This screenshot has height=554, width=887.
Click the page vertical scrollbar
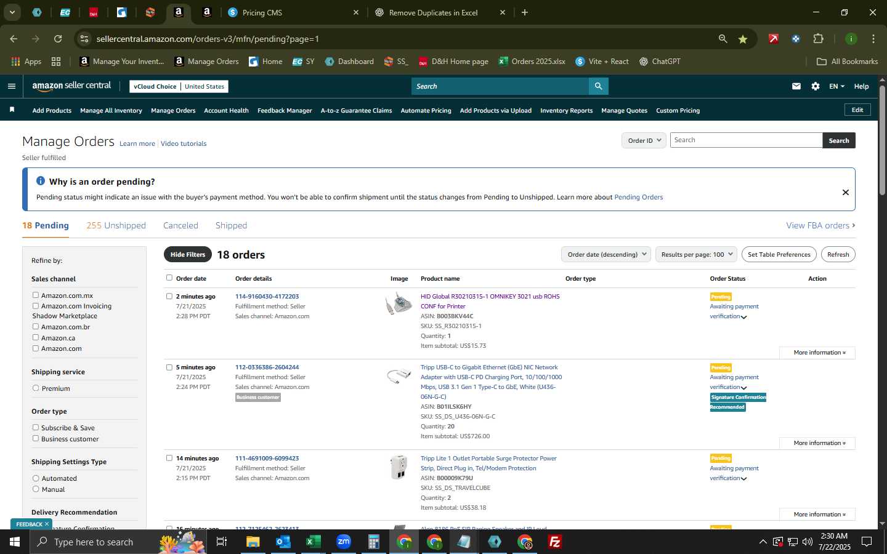pyautogui.click(x=882, y=140)
